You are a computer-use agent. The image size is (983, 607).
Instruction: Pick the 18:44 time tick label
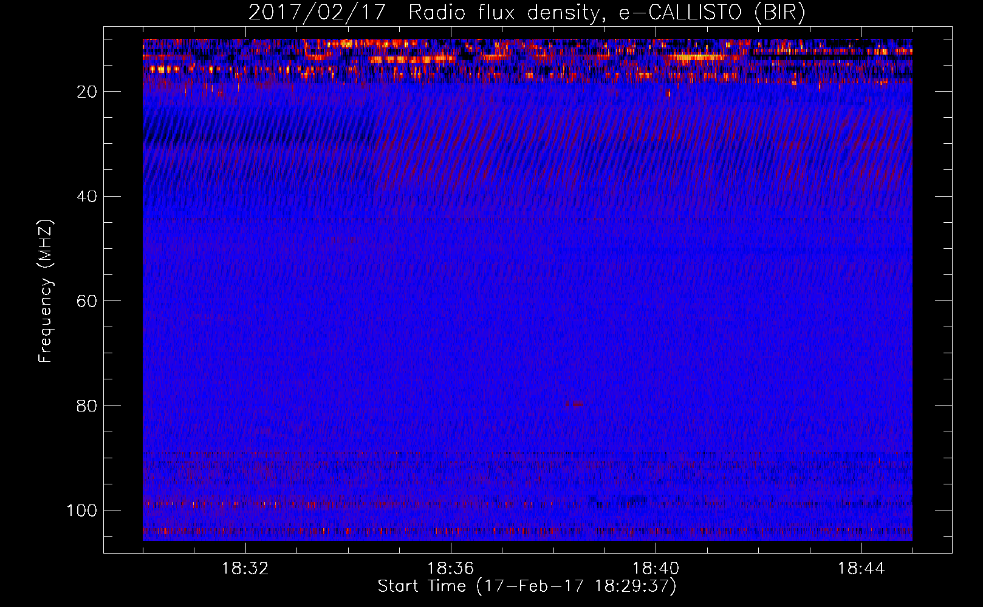click(861, 569)
